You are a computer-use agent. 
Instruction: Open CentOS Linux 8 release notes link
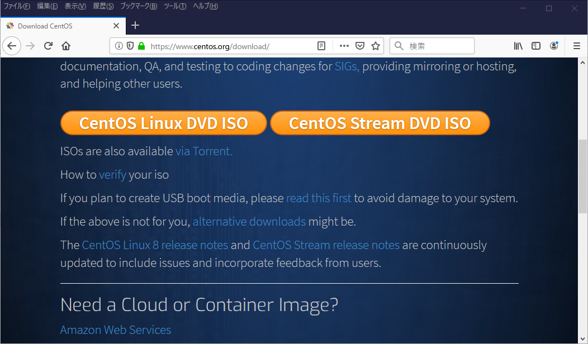(155, 245)
